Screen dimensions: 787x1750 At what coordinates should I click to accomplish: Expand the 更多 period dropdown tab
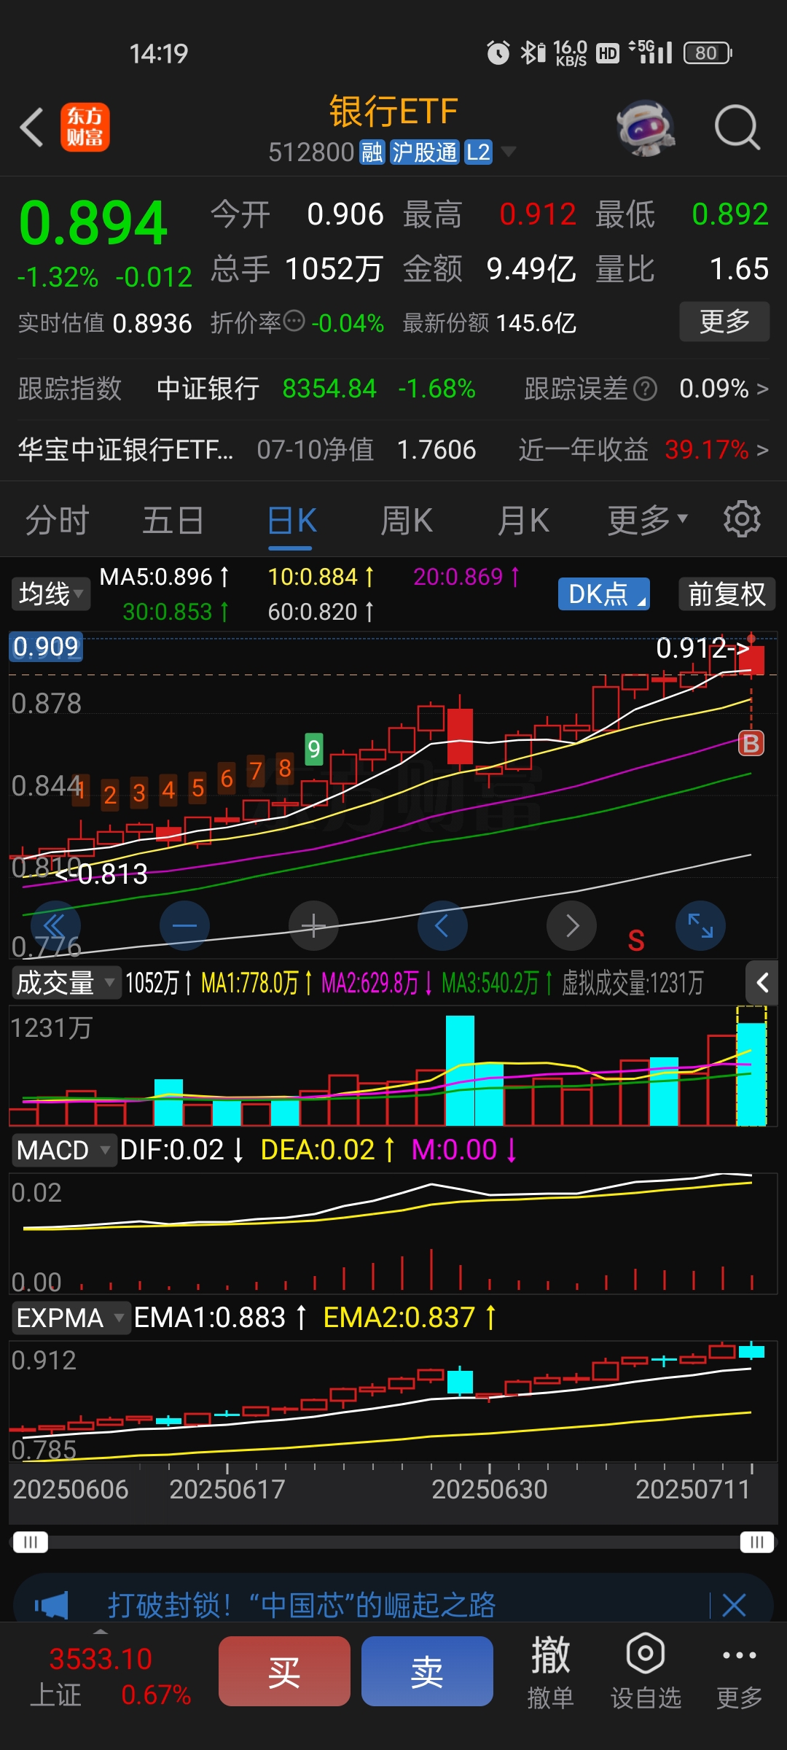pos(648,520)
